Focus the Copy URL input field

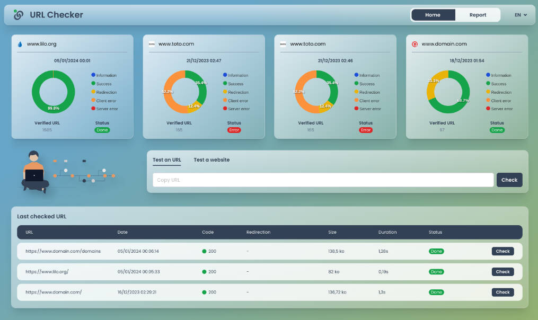coord(323,180)
